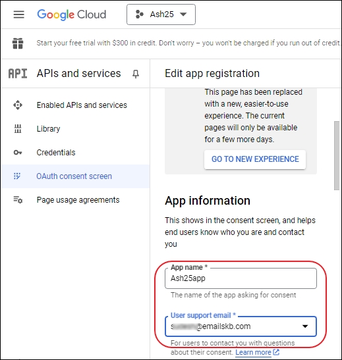This screenshot has width=342, height=360.
Task: Click inside the App name input field
Action: click(241, 278)
